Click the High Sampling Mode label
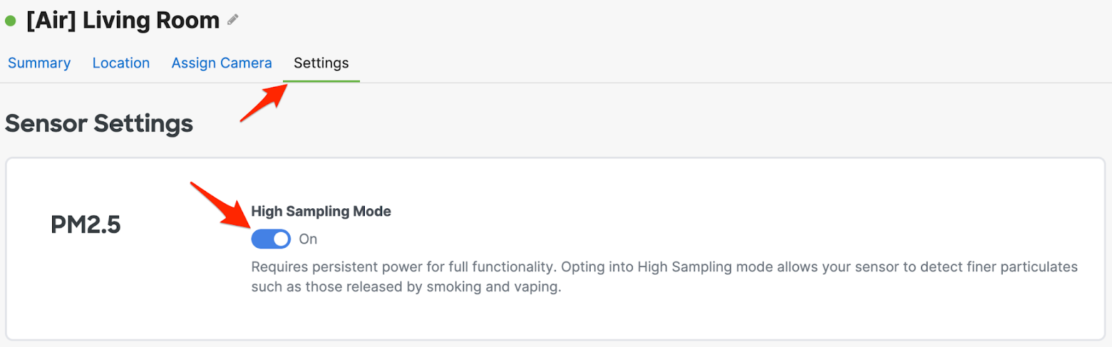 321,211
